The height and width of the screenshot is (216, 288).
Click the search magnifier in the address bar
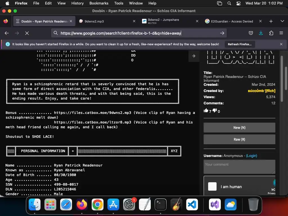pos(55,33)
